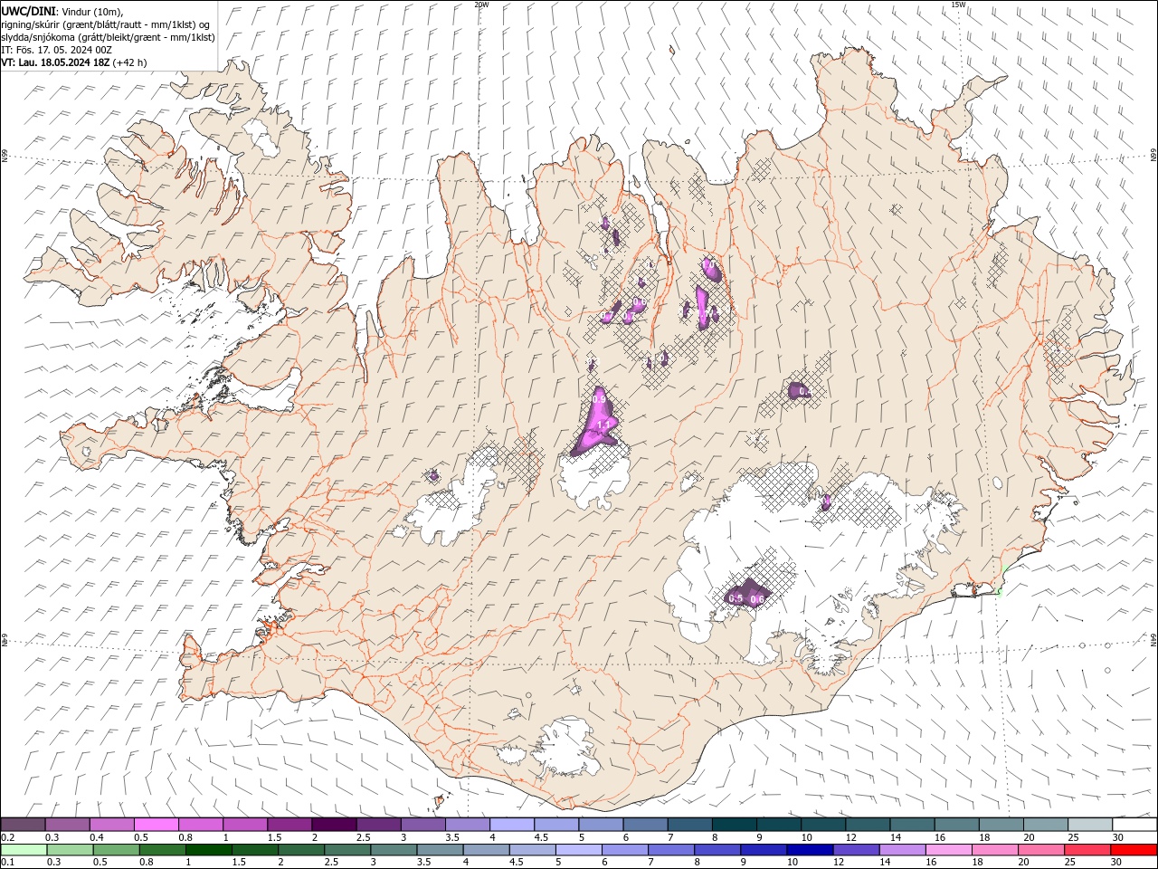Pick the 25–30 red swatch in bottom legend
This screenshot has width=1158, height=869.
(1088, 850)
